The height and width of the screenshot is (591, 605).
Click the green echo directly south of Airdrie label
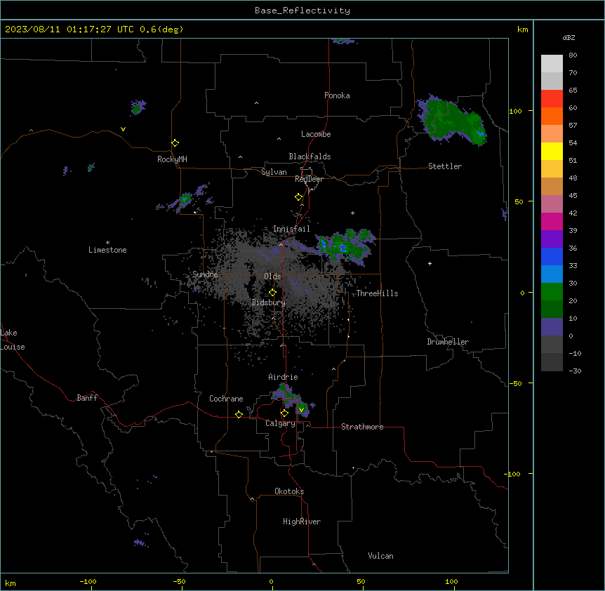point(286,394)
